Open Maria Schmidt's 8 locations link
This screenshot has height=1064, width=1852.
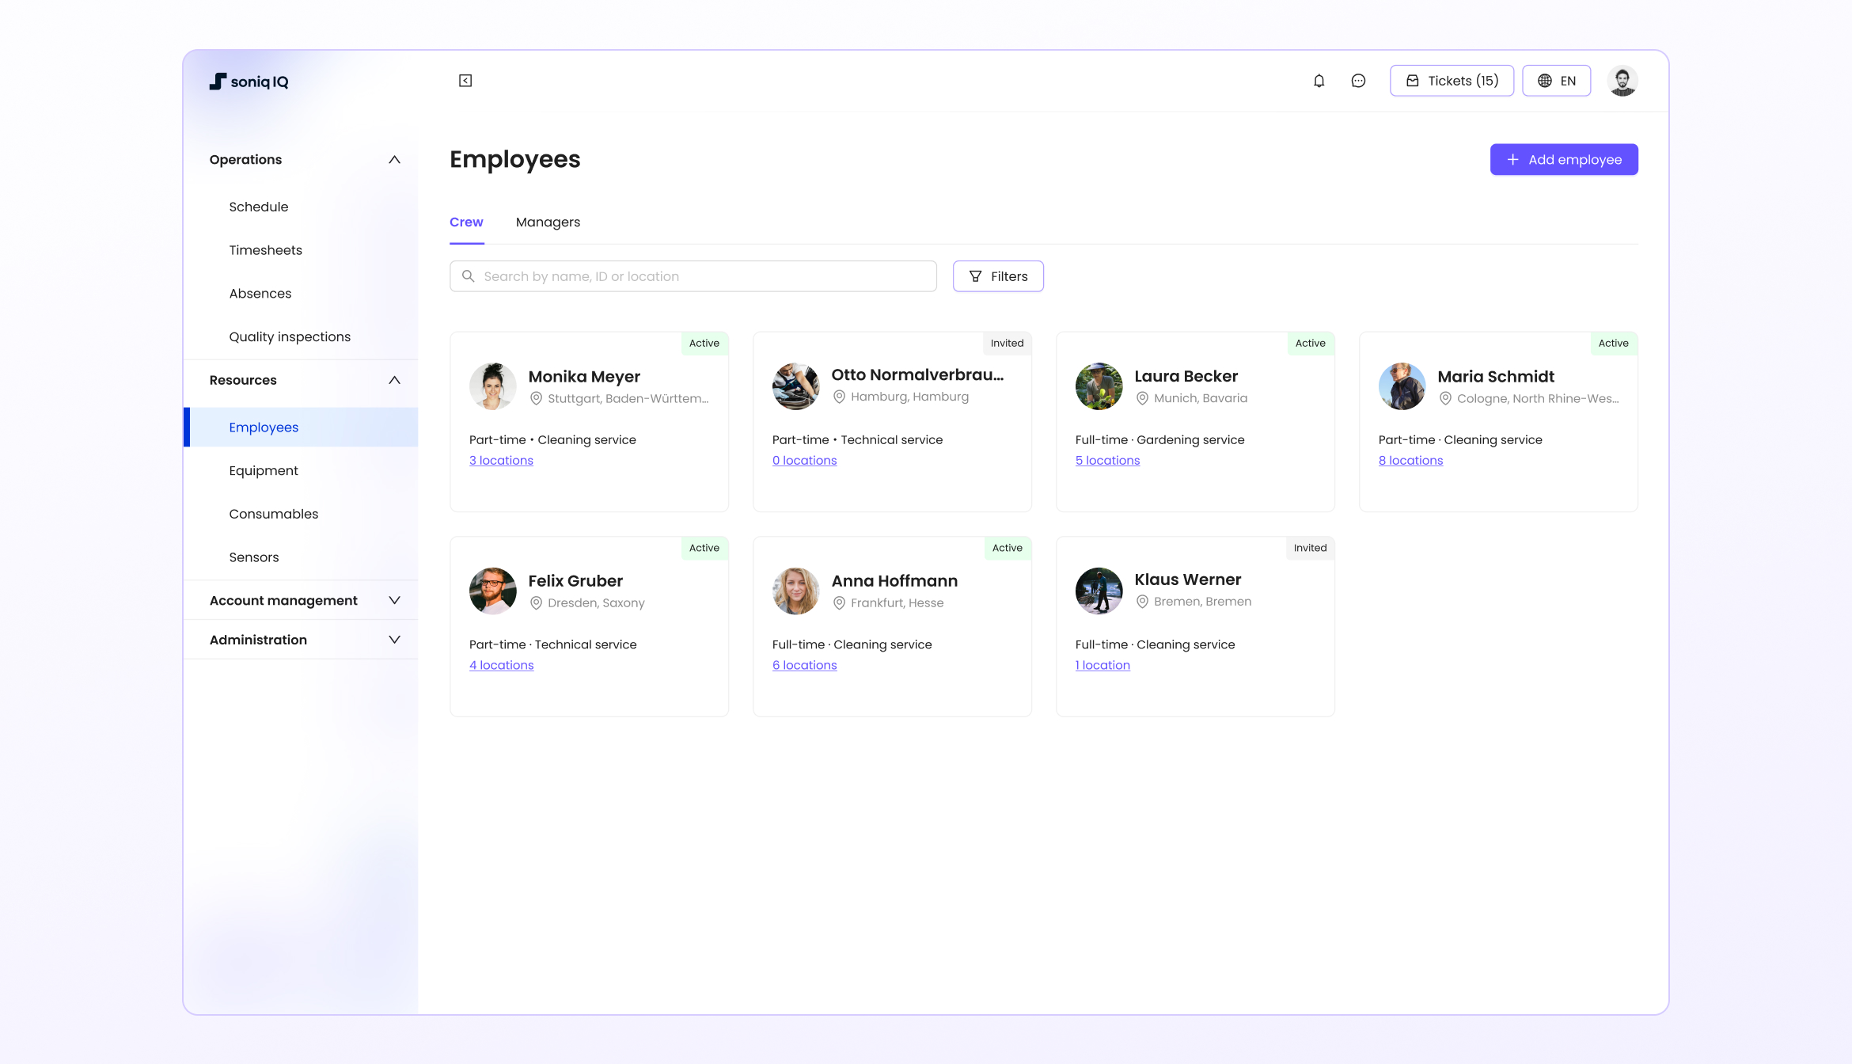1410,460
